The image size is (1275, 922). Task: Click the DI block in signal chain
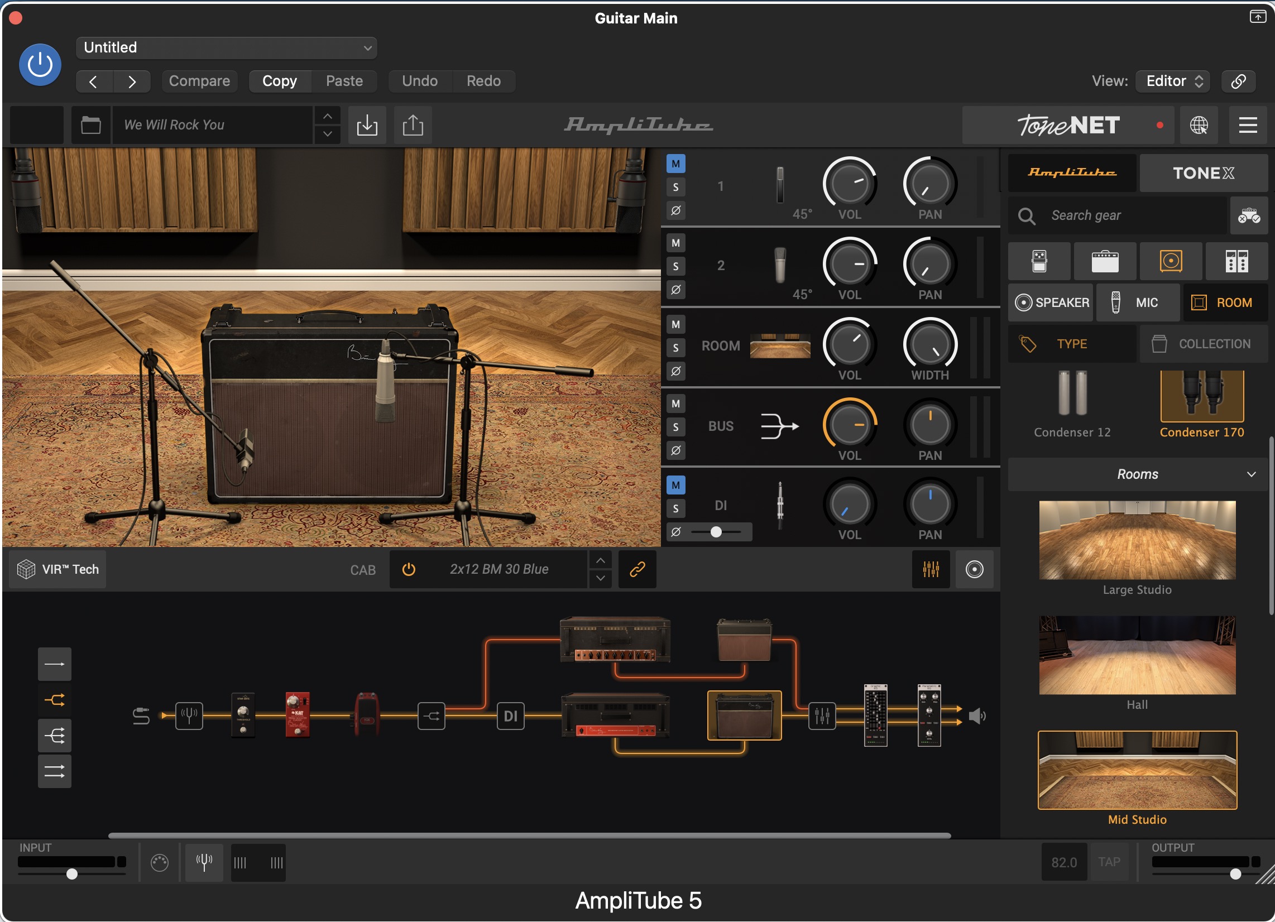coord(510,715)
